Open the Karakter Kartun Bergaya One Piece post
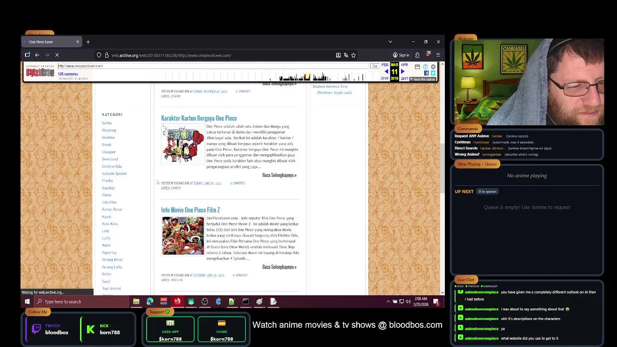 pos(199,118)
